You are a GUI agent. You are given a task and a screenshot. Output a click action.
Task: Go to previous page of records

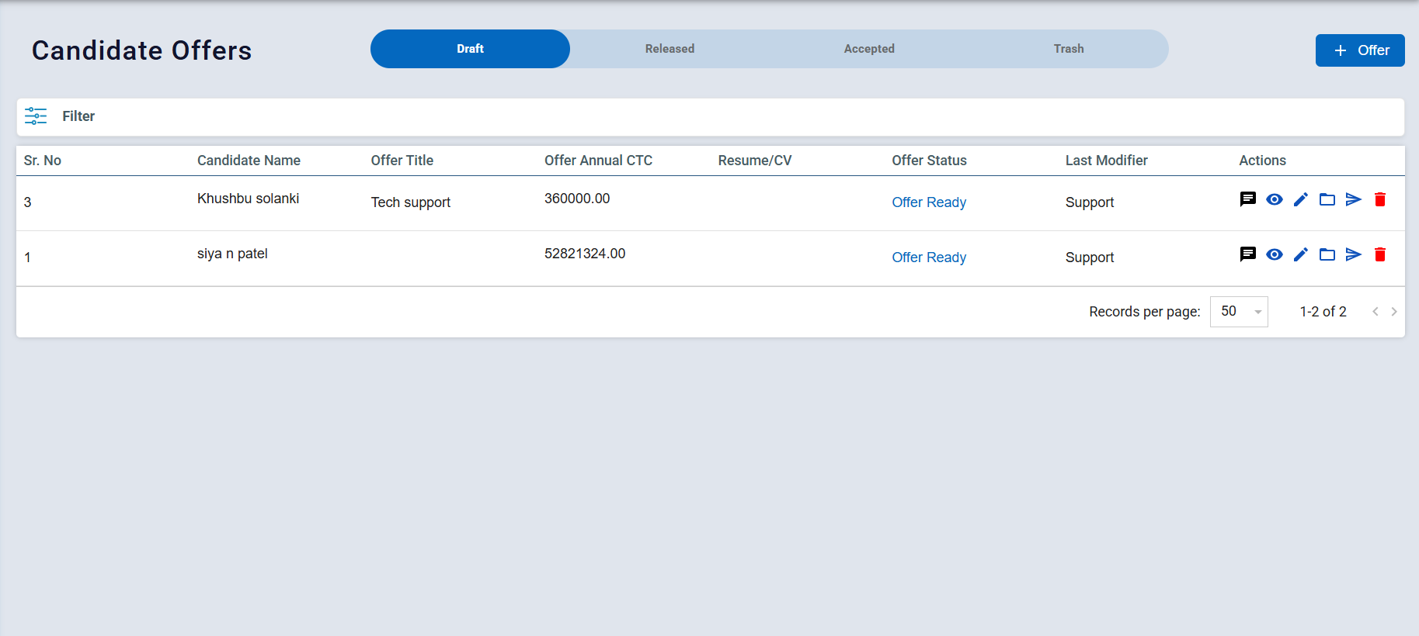(1375, 312)
